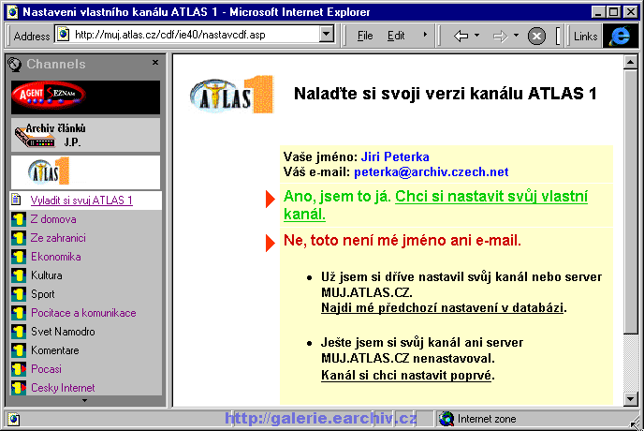Click the icon next to Ze zahranici
The image size is (644, 431).
(19, 238)
